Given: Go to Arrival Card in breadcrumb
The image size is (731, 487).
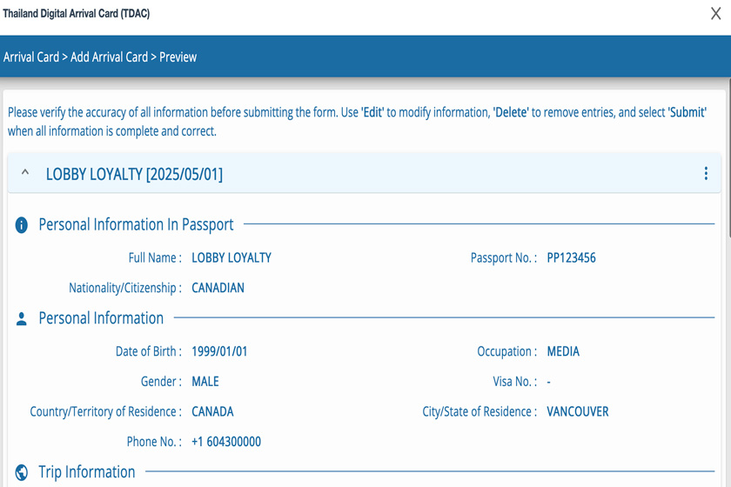Looking at the screenshot, I should click(31, 57).
